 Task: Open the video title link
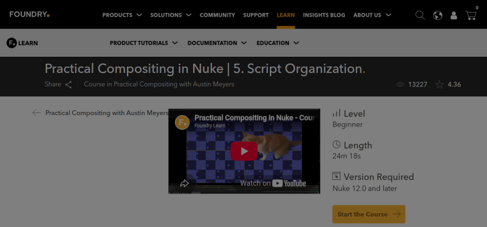click(254, 118)
